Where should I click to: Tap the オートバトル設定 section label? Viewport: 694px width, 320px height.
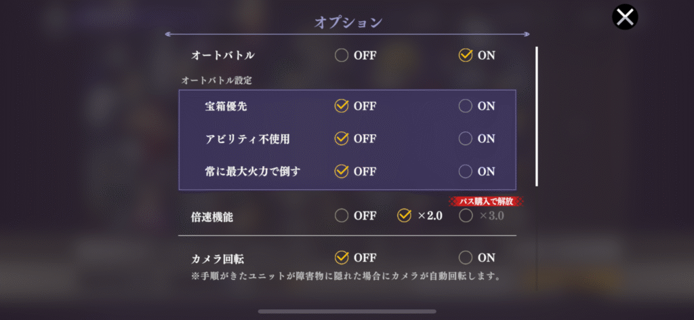click(x=217, y=80)
